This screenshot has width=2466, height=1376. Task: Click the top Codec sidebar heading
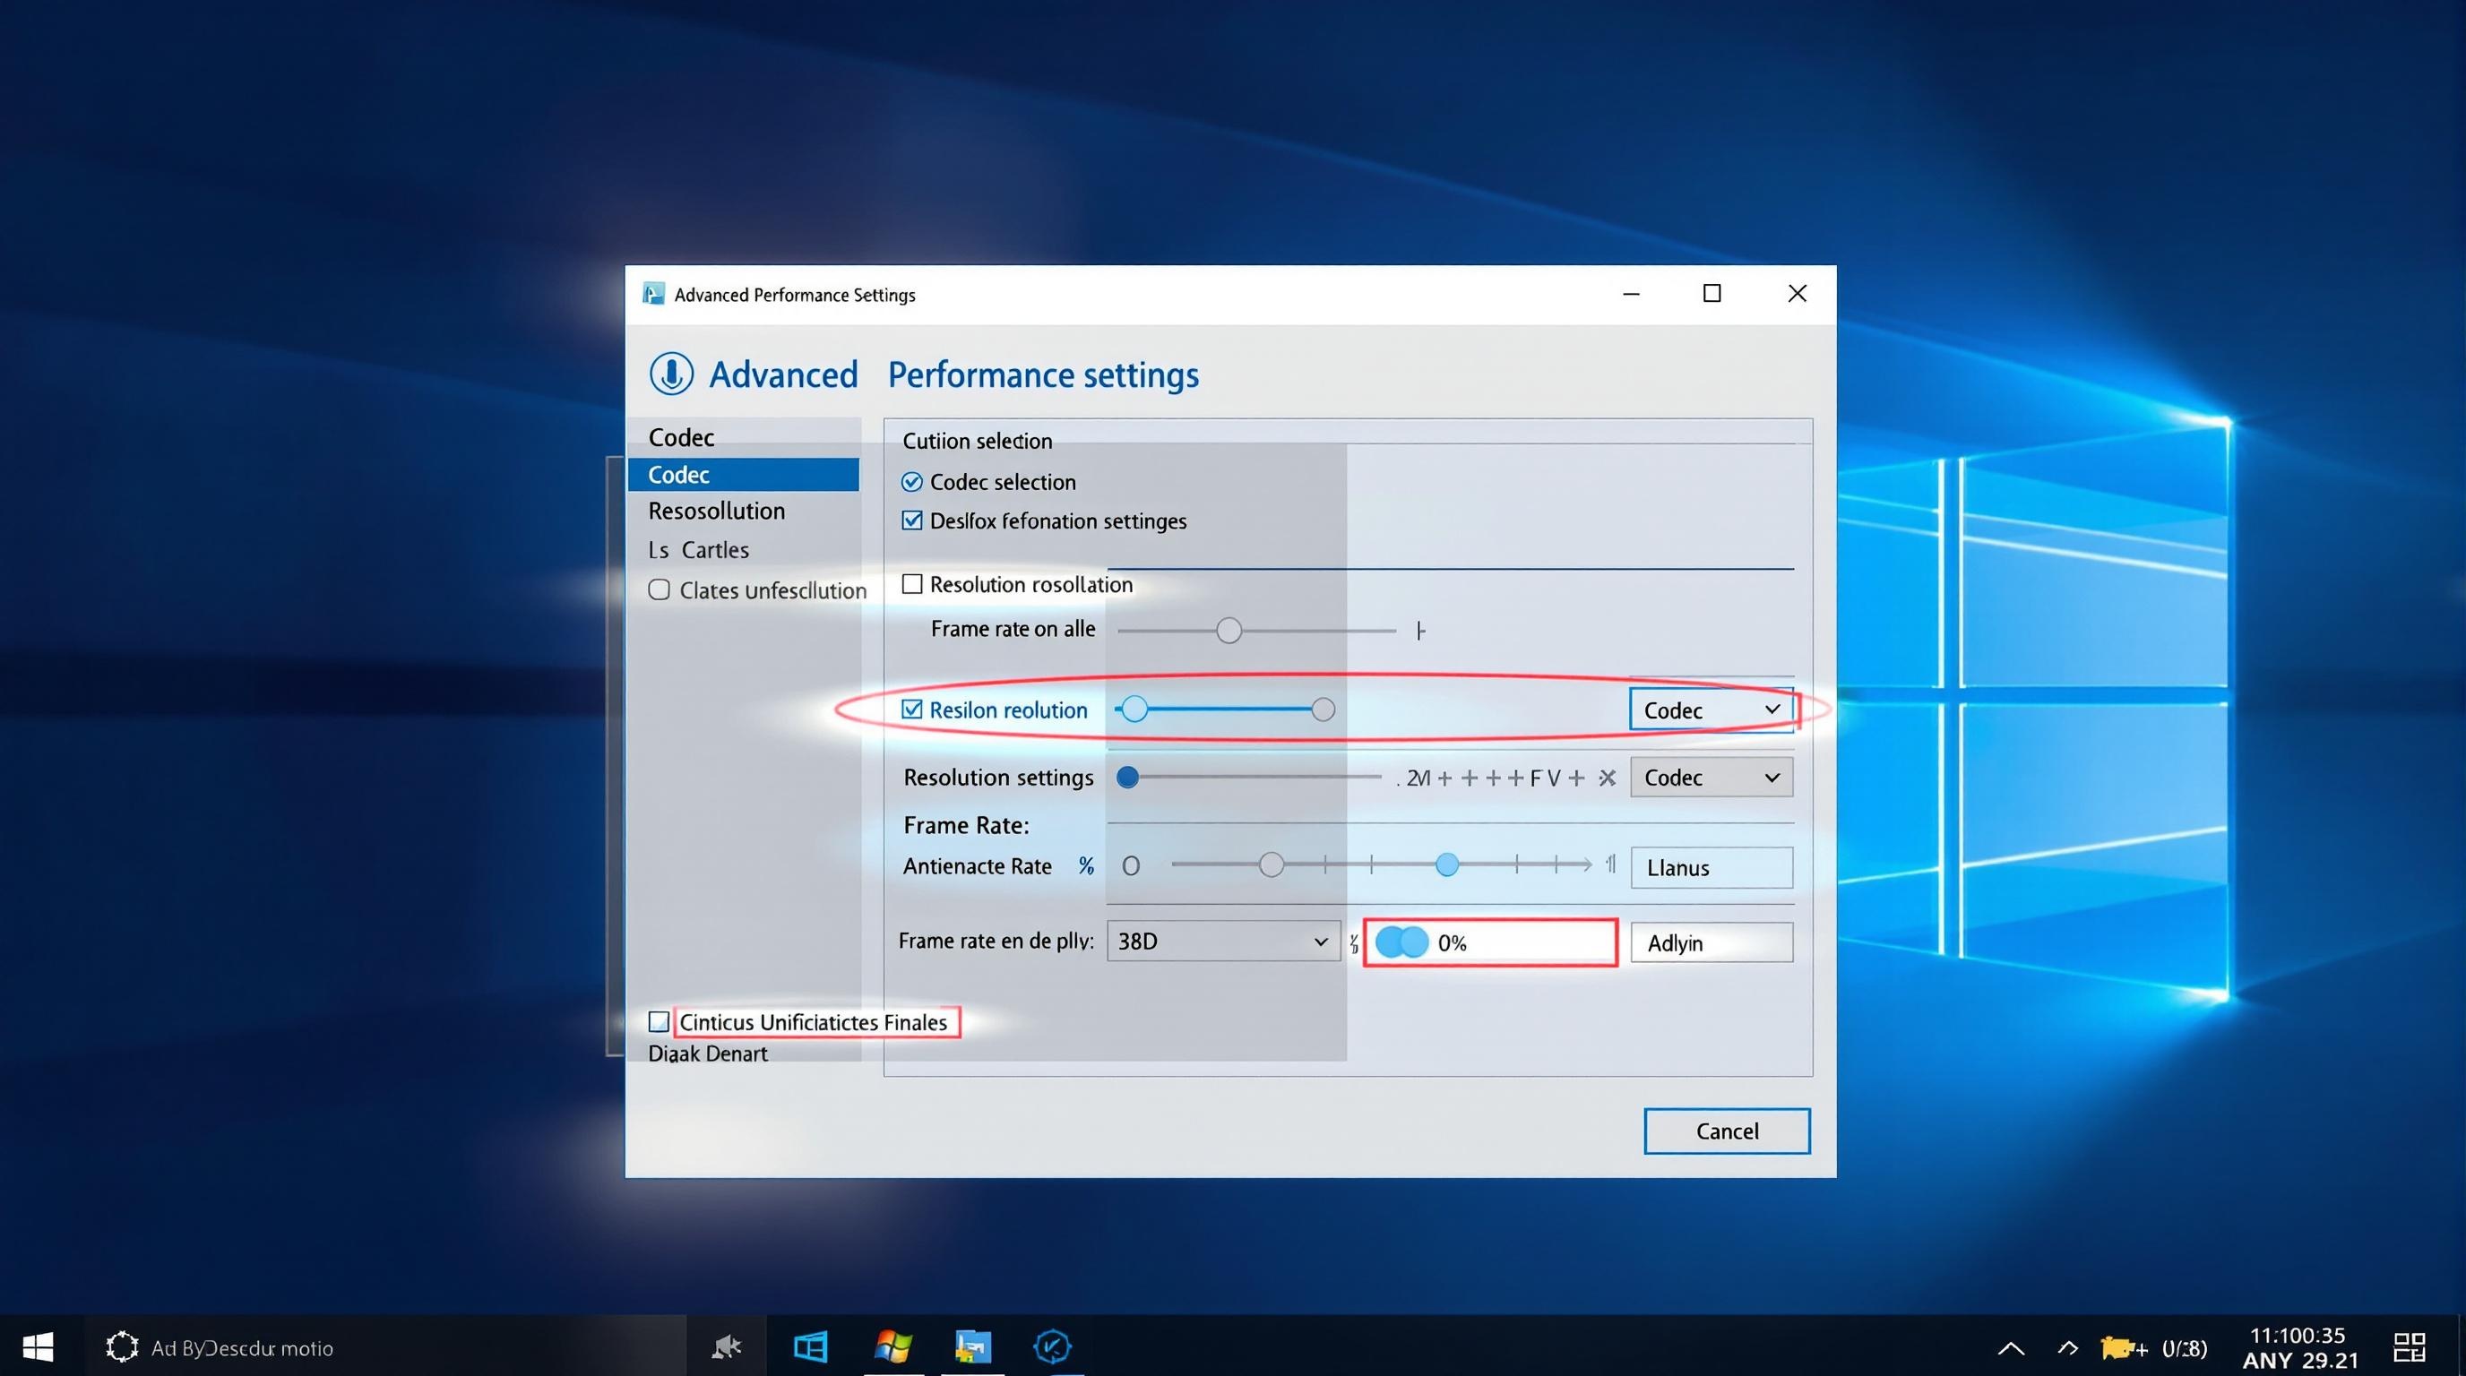coord(682,437)
